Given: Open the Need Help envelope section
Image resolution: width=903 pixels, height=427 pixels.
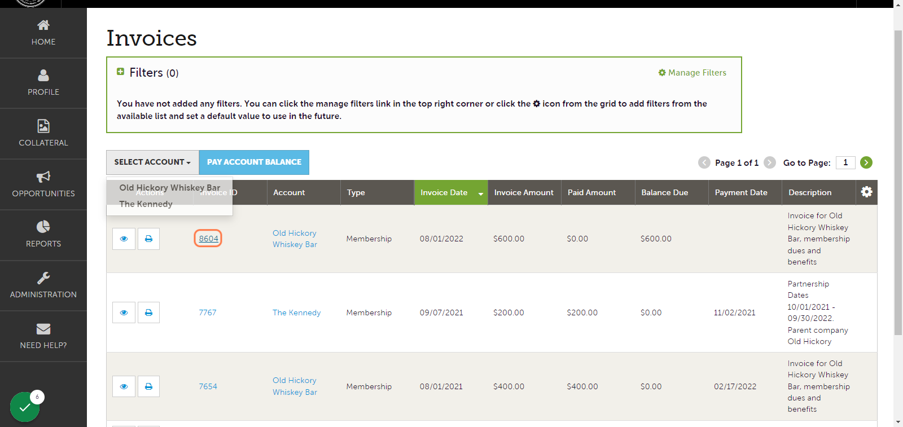Looking at the screenshot, I should [43, 336].
